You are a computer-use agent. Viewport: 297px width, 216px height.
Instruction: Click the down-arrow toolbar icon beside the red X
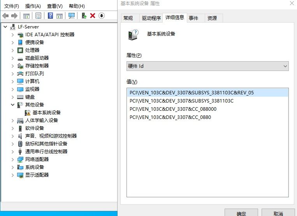(102, 16)
